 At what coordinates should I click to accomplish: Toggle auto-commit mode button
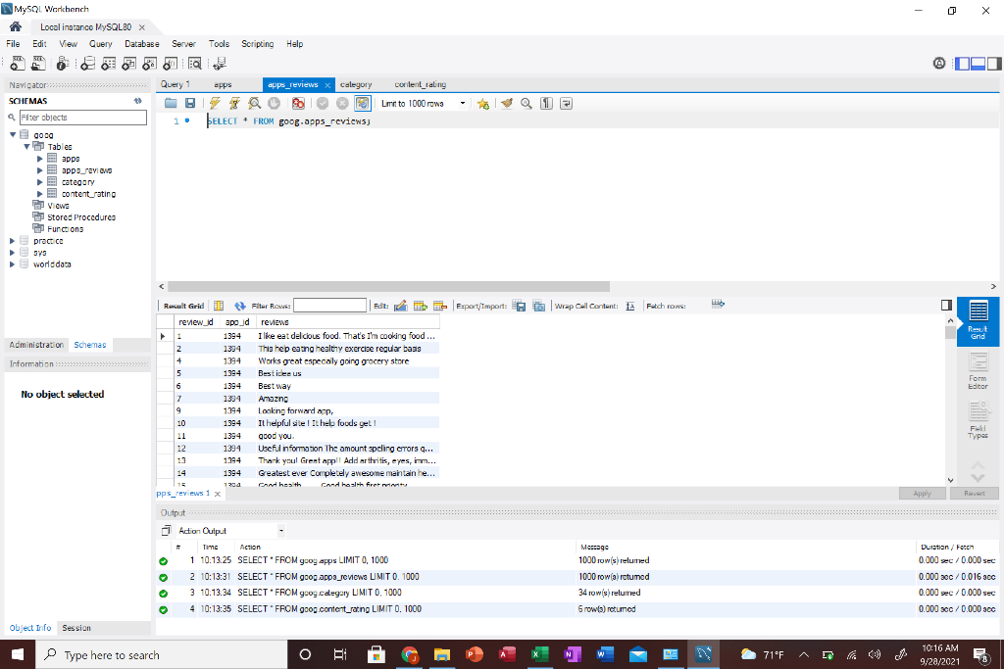pyautogui.click(x=363, y=103)
